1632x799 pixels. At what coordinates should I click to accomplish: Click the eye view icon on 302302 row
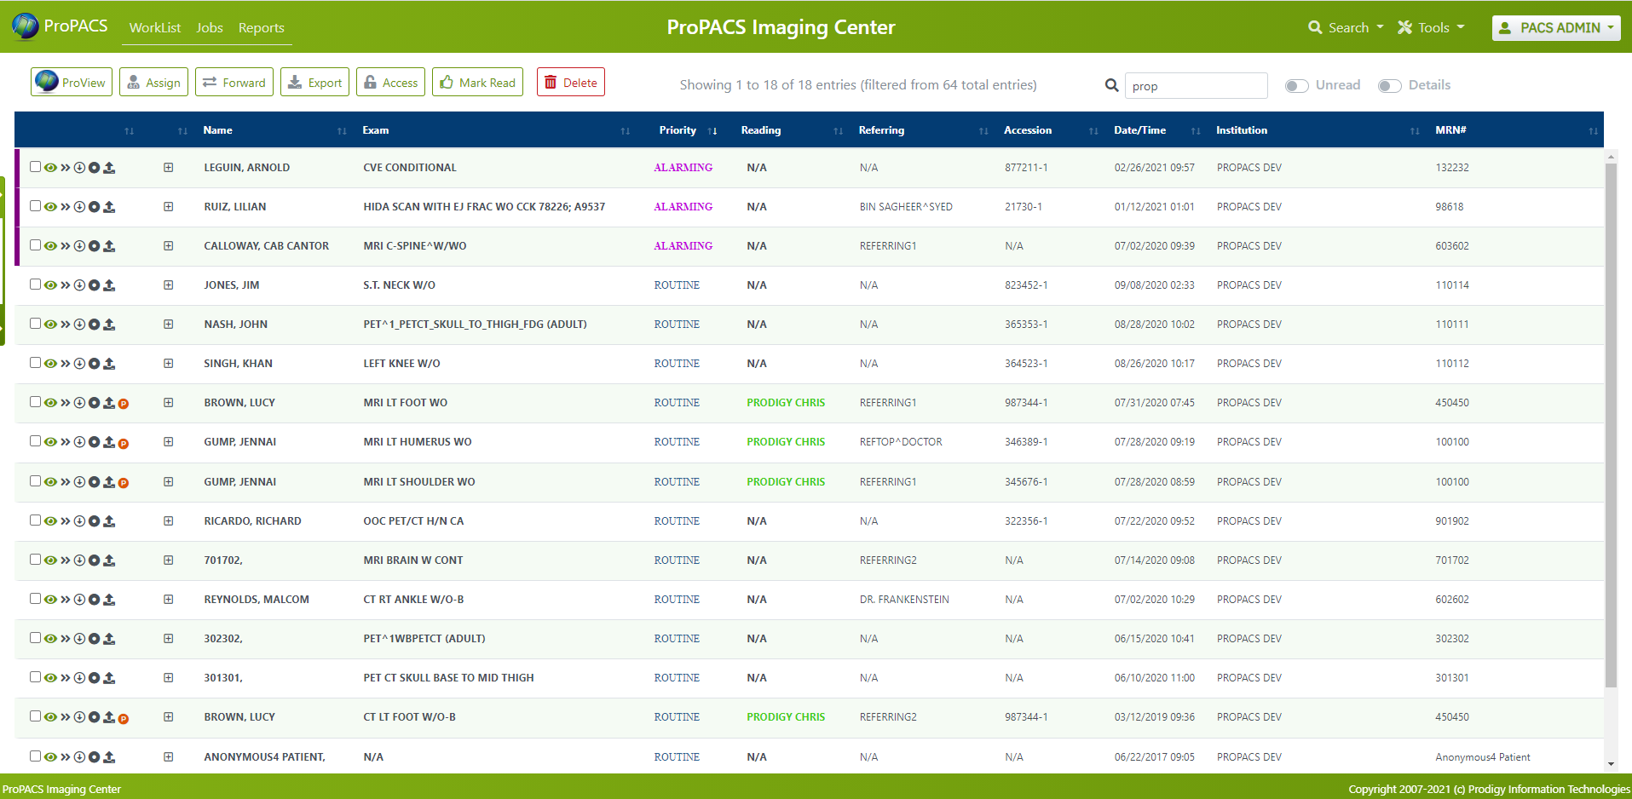(x=51, y=639)
